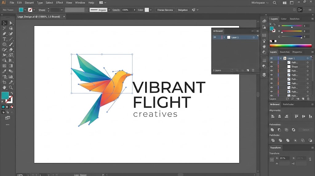315x176 pixels.
Task: Open the search icon in top bar
Action: (x=275, y=3)
